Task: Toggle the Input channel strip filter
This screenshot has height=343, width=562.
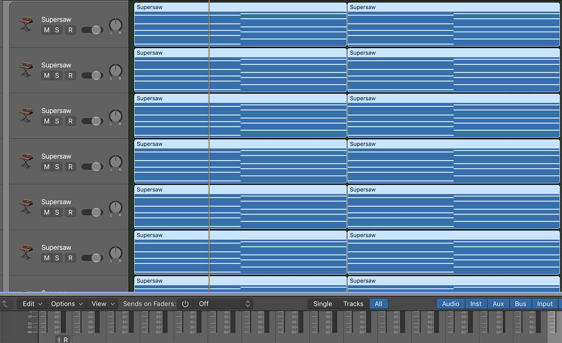Action: pos(545,304)
